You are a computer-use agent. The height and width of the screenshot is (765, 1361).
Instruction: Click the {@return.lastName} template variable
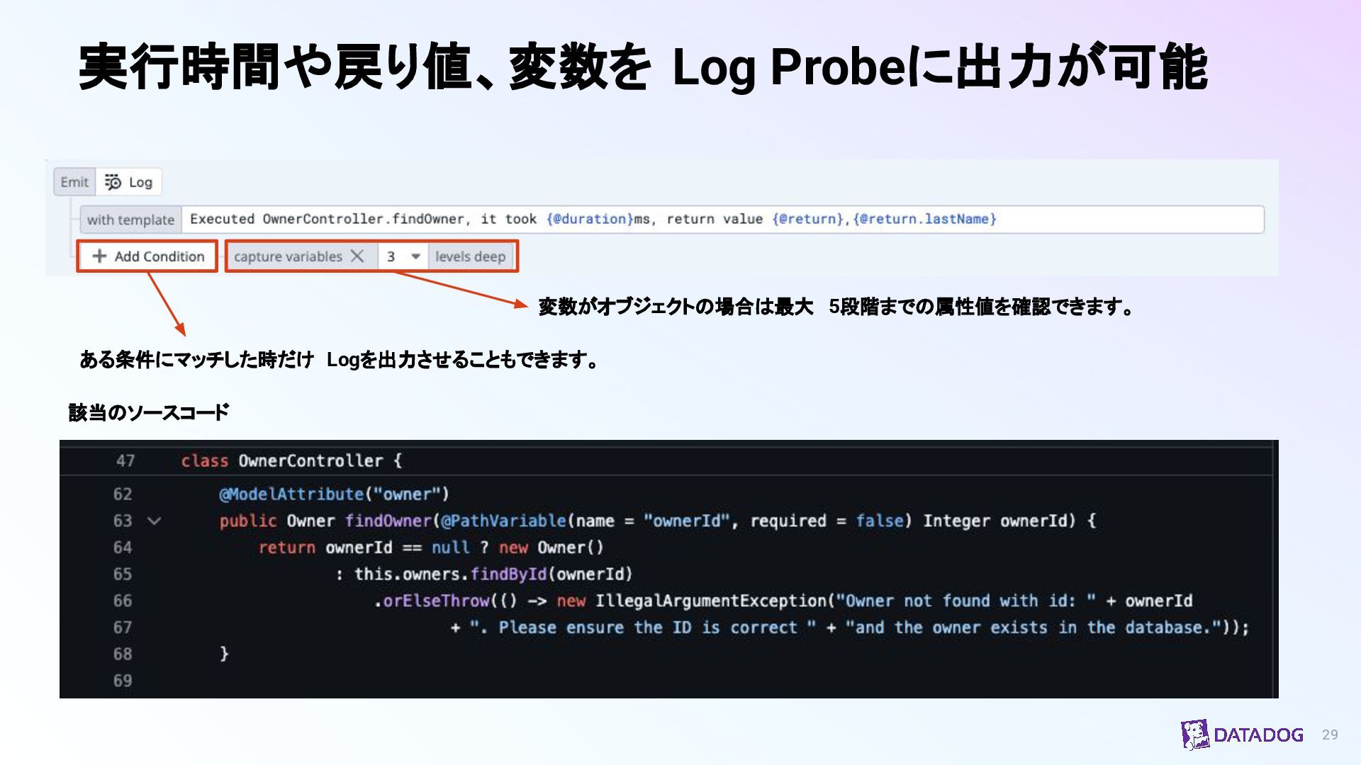tap(925, 220)
